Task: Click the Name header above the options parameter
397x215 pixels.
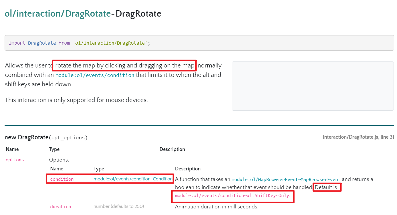Action: click(x=12, y=149)
